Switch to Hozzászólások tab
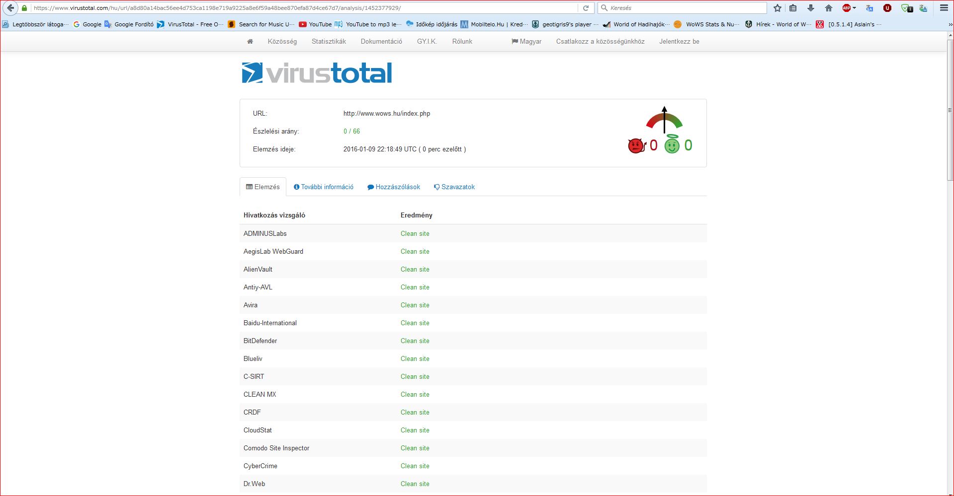The height and width of the screenshot is (496, 954). [394, 187]
